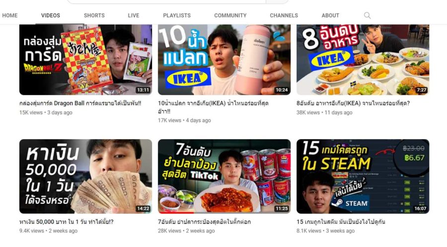
Task: Open the 8 IKEA food ranking thumbnail
Action: [x=363, y=60]
